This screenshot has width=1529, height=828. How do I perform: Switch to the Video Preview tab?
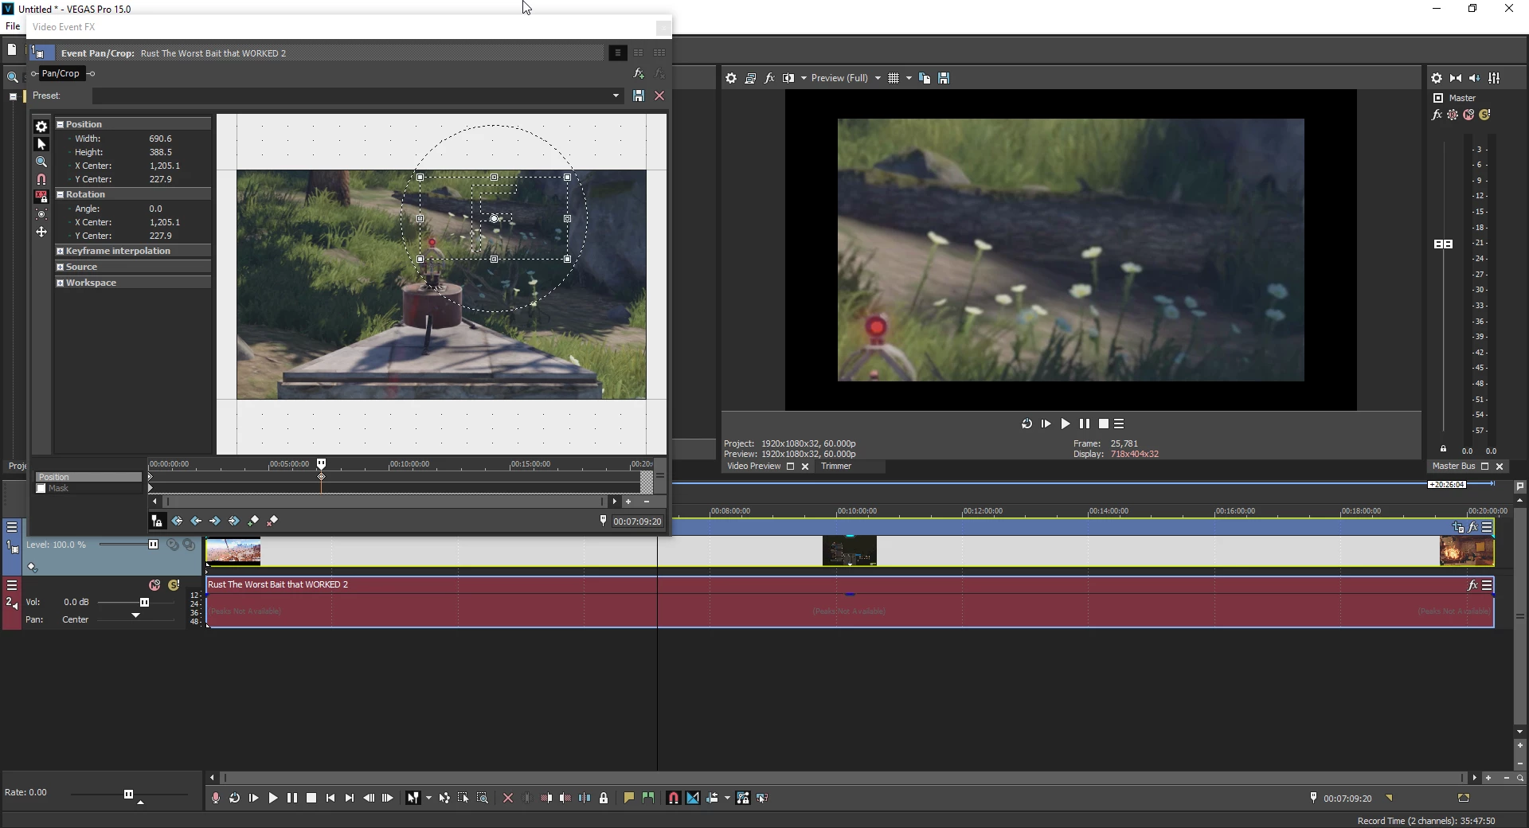(x=753, y=467)
